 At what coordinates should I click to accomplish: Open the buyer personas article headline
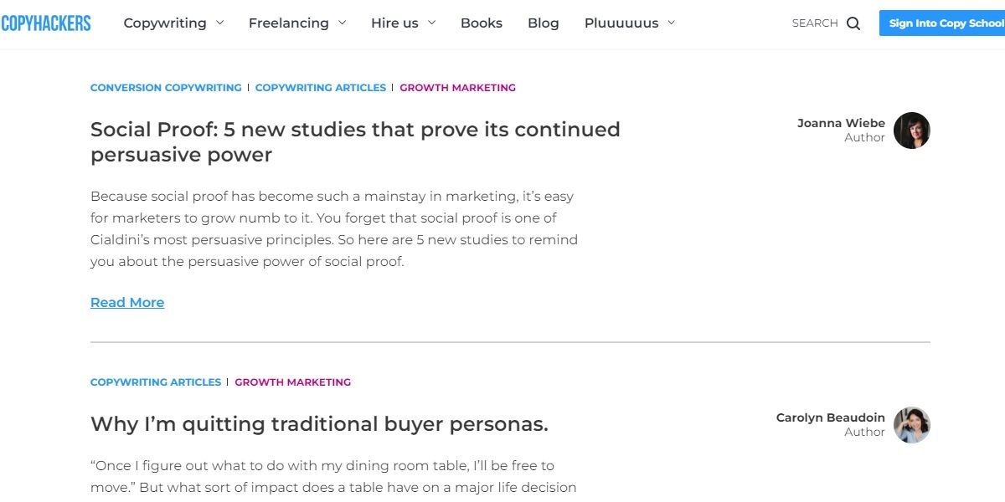point(319,424)
